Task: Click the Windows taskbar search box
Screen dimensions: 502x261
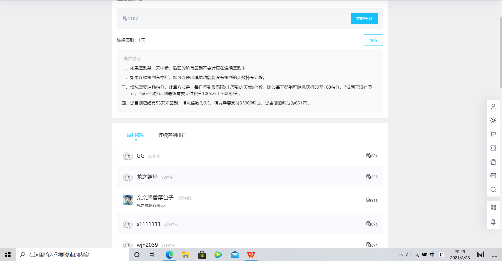Action: click(72, 255)
